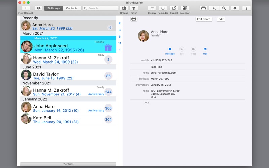Click the video camera icon
This screenshot has height=168, width=269.
pos(193,49)
